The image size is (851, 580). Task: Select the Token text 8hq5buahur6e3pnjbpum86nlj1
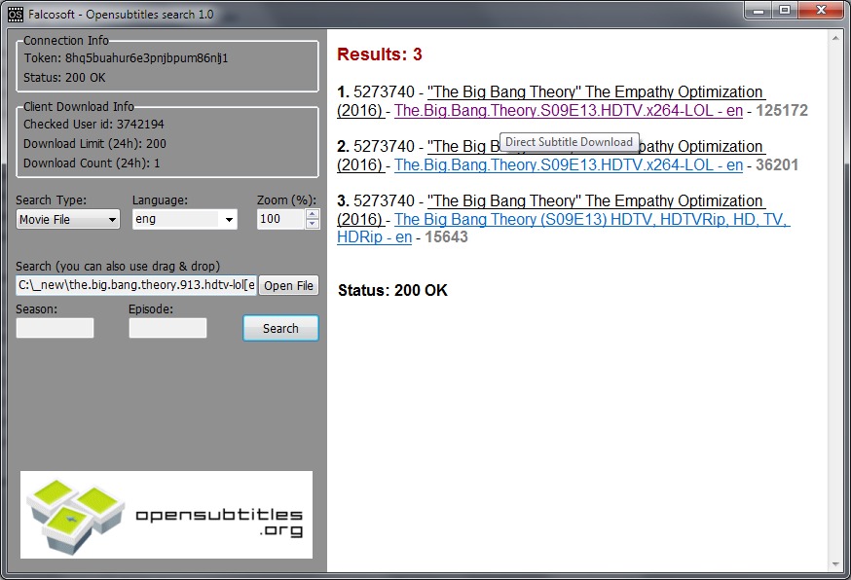(x=146, y=58)
